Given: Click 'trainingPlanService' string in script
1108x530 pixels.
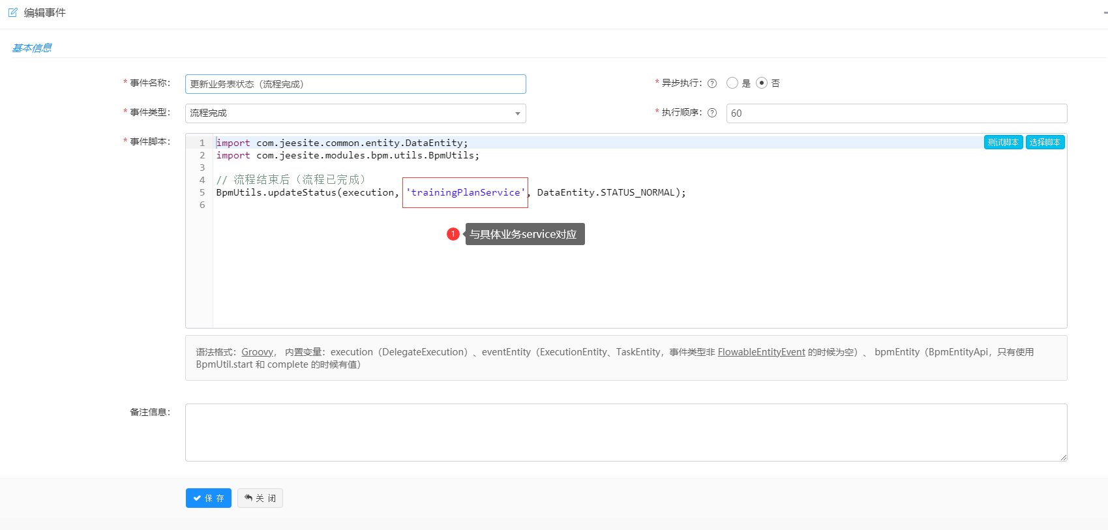Looking at the screenshot, I should click(x=466, y=192).
